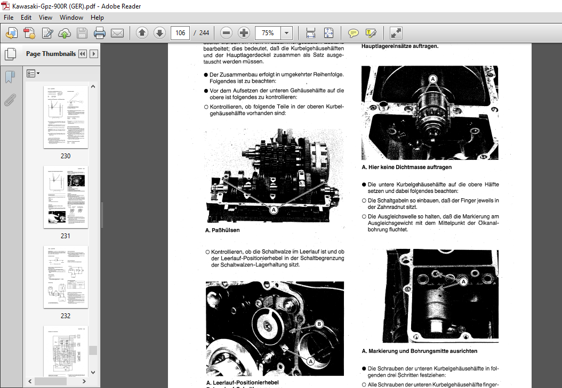
Task: Expand thumbnails panel with right arrow button
Action: pyautogui.click(x=93, y=54)
